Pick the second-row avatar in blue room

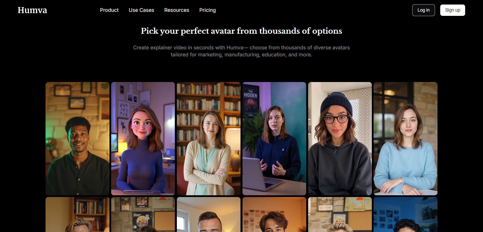(406, 214)
